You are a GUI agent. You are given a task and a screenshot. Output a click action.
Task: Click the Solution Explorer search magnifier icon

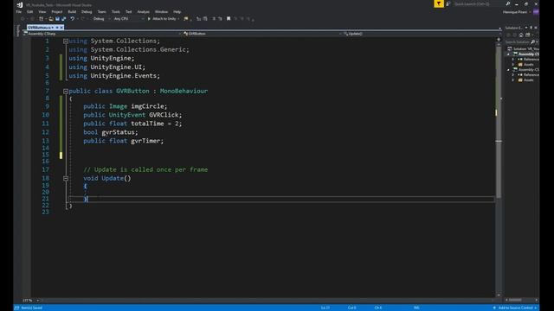click(x=533, y=42)
